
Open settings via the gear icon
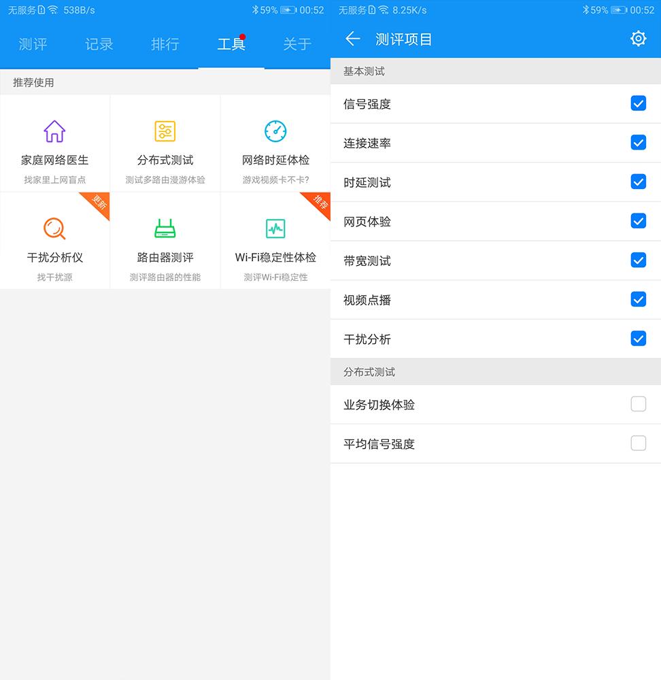click(638, 39)
